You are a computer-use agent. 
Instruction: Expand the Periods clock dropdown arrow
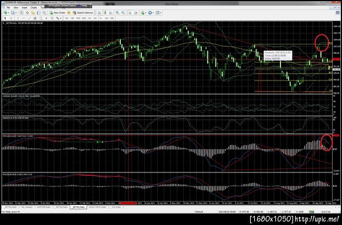point(153,13)
